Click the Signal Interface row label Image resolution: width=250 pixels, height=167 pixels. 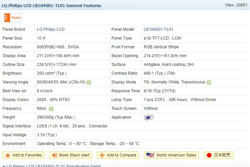pyautogui.click(x=17, y=126)
